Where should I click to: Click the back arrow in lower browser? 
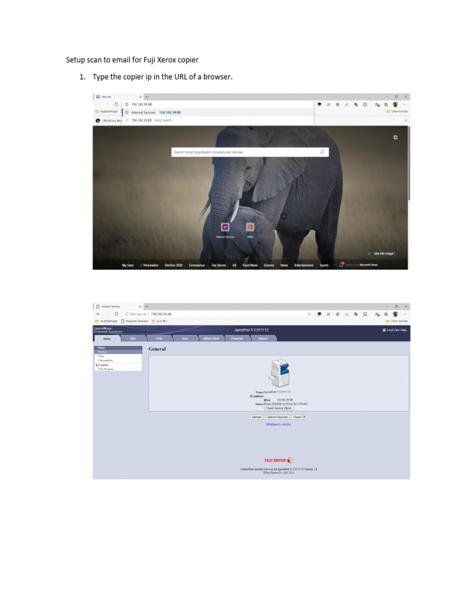(x=98, y=314)
